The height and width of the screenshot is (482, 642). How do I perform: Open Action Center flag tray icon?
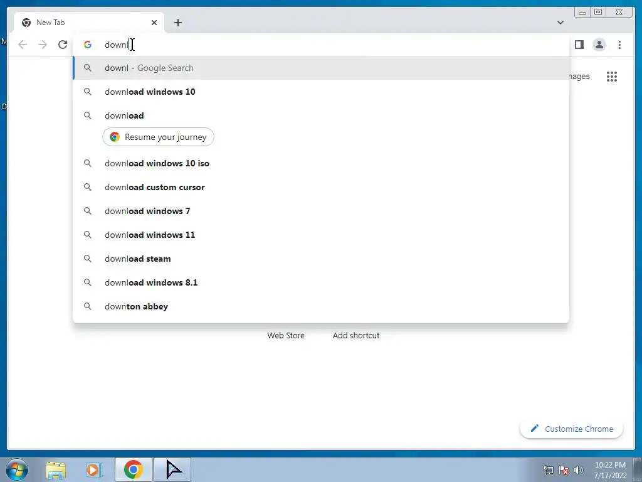click(x=564, y=470)
